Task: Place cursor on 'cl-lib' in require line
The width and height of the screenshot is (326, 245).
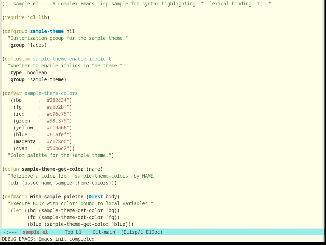Action: point(38,17)
